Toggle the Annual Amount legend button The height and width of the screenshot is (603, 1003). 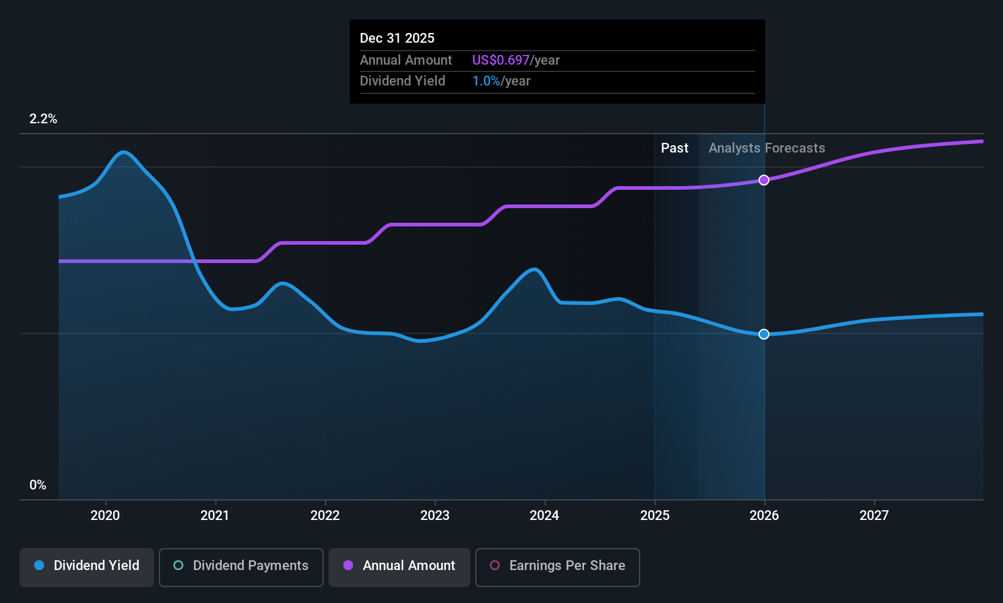point(399,567)
